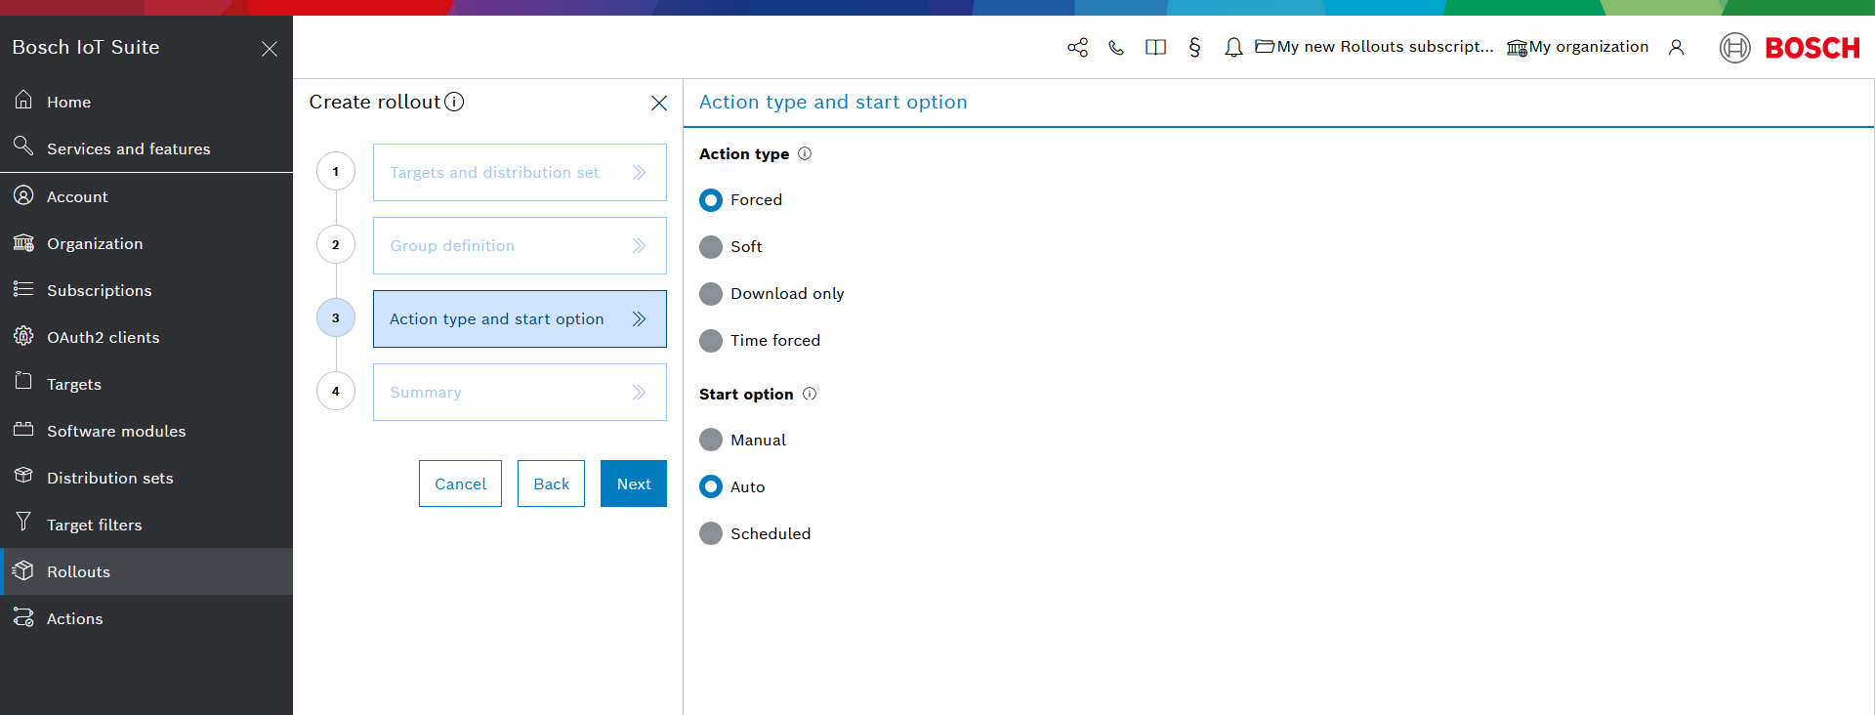The height and width of the screenshot is (715, 1875).
Task: Choose the Scheduled start option
Action: [x=711, y=533]
